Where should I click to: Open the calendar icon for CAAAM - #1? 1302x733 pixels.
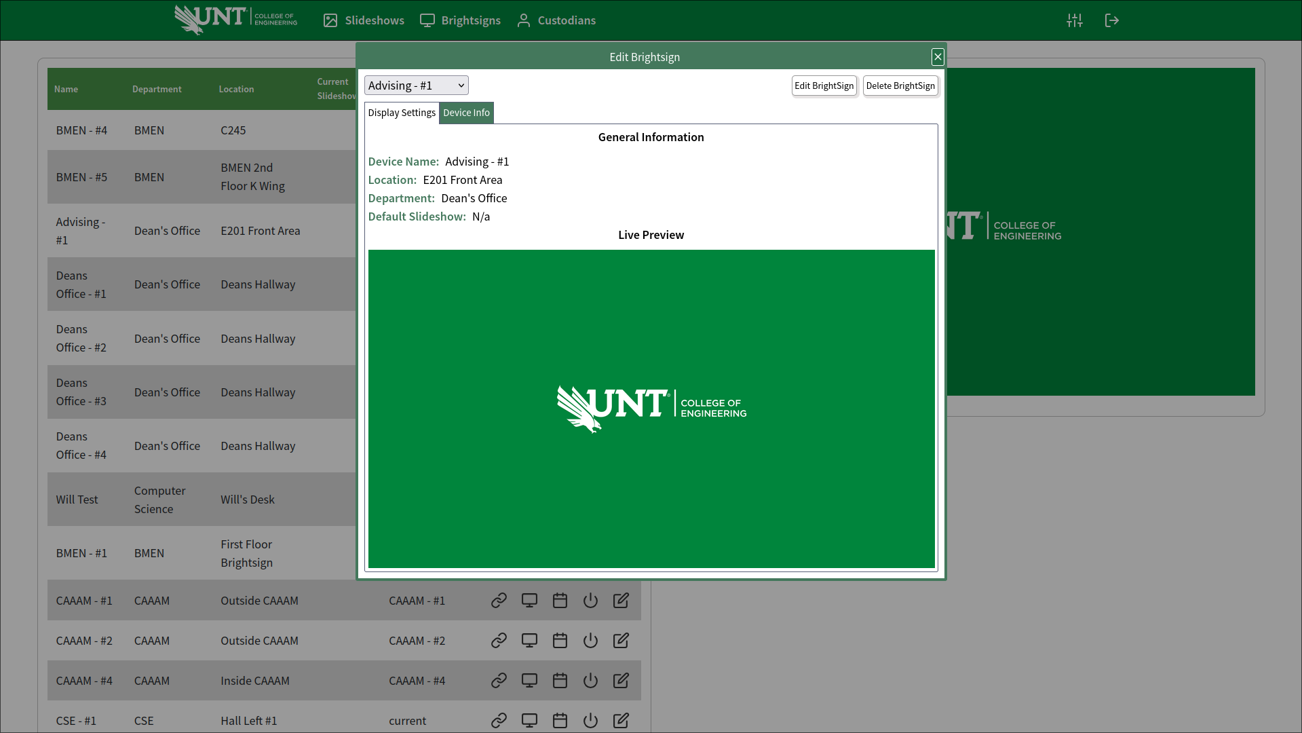tap(560, 601)
